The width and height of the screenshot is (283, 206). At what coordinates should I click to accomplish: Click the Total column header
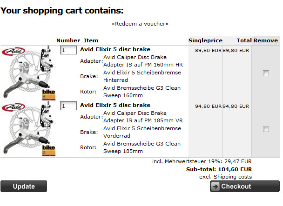coord(244,40)
